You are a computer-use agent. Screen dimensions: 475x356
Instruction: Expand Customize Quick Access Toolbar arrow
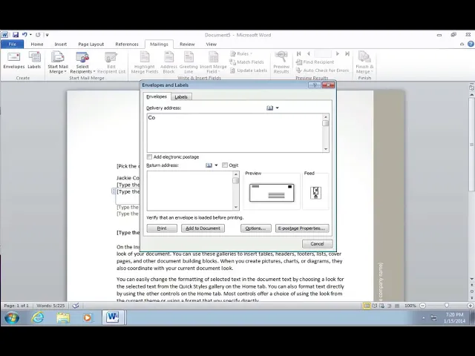pos(47,35)
